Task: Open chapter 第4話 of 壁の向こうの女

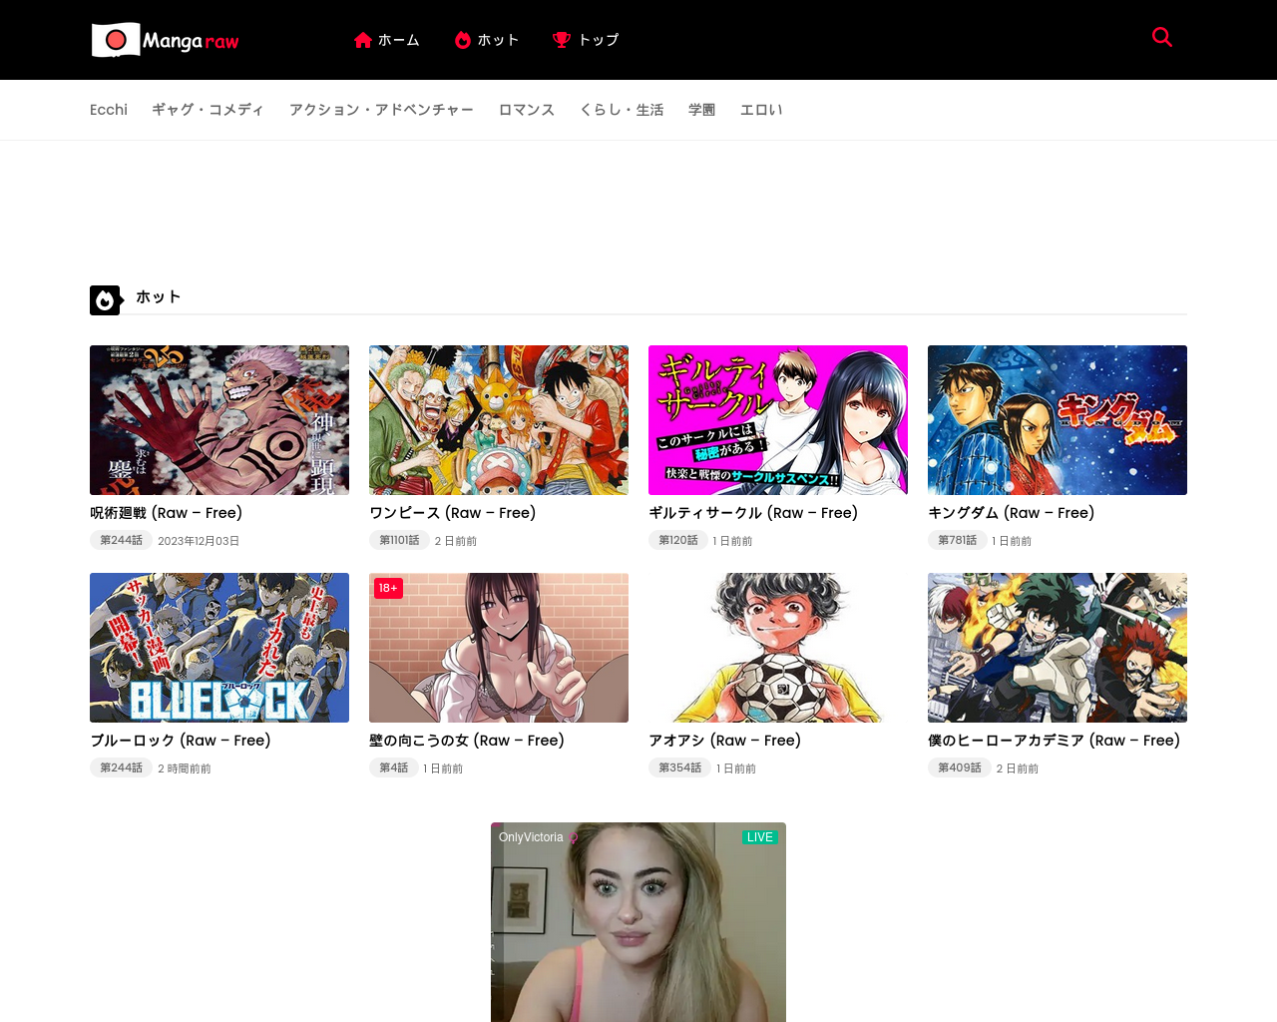Action: point(393,767)
